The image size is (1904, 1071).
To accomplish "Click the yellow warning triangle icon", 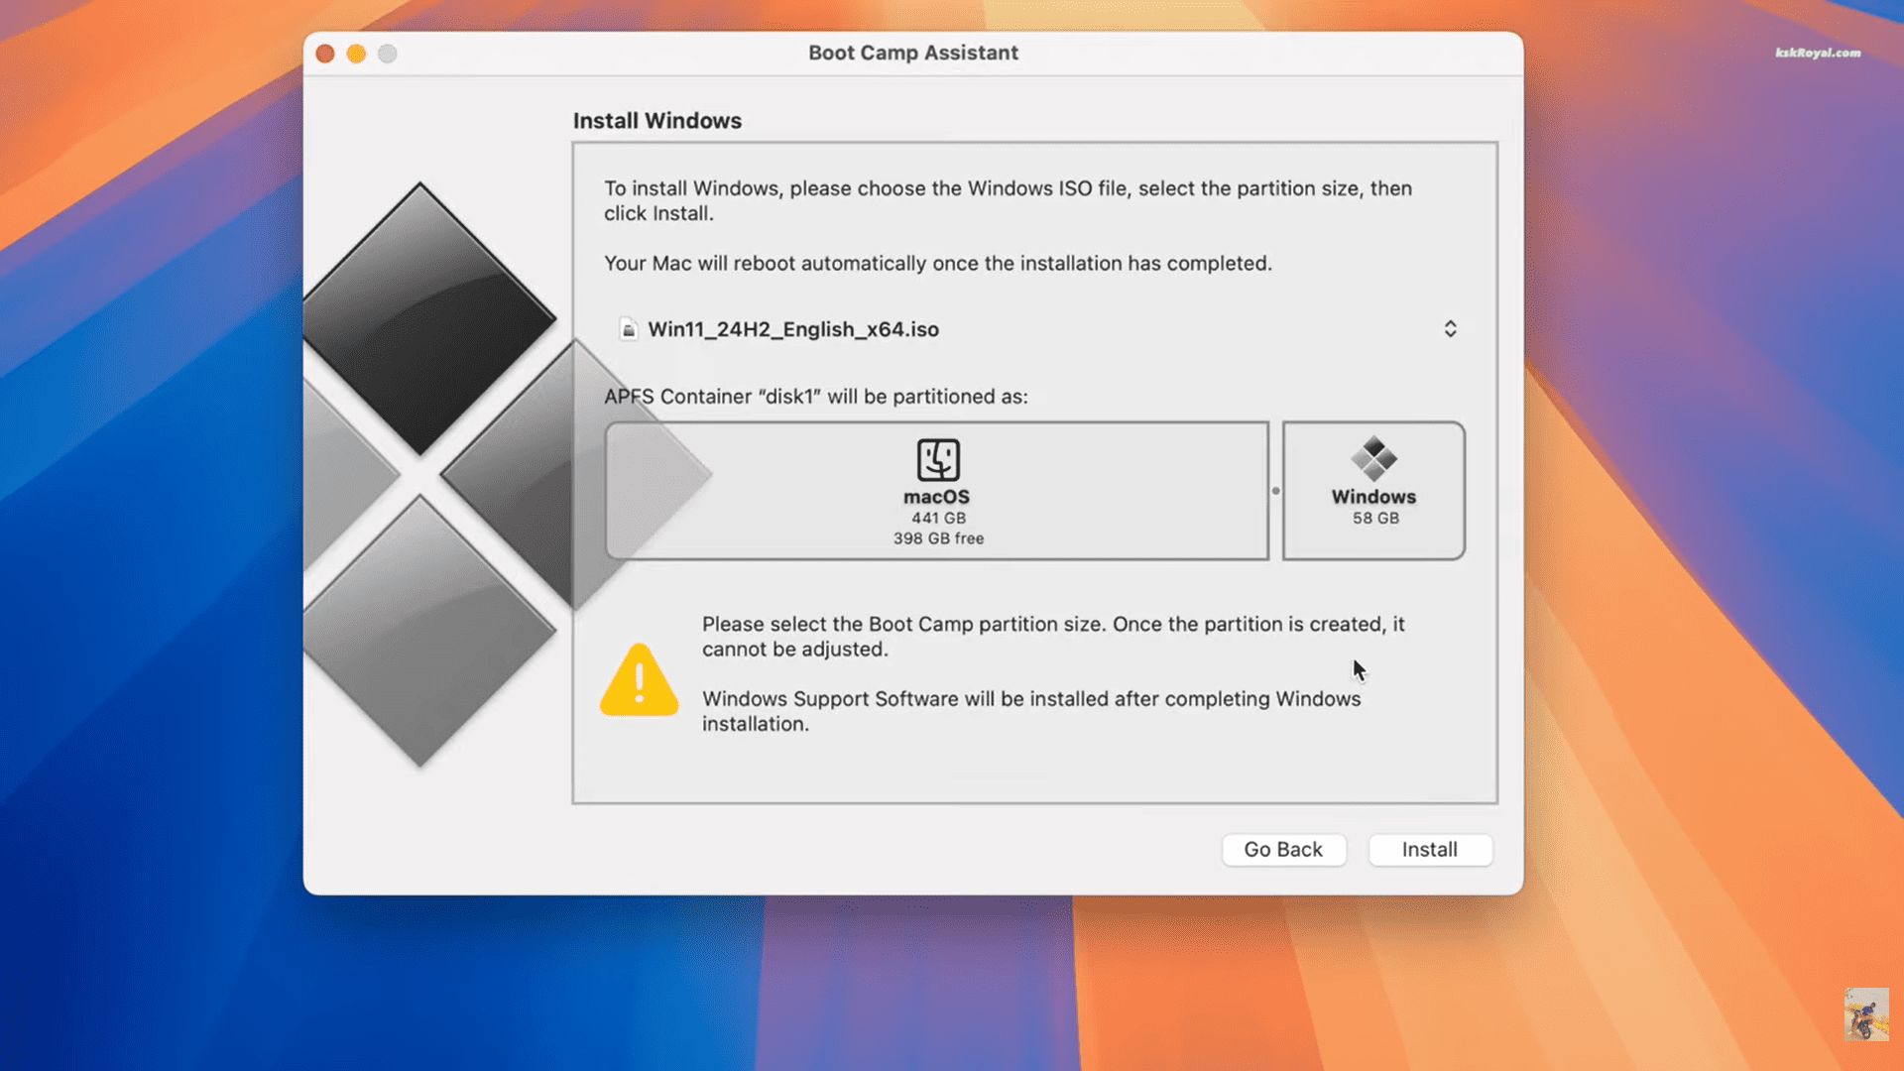I will (x=640, y=680).
